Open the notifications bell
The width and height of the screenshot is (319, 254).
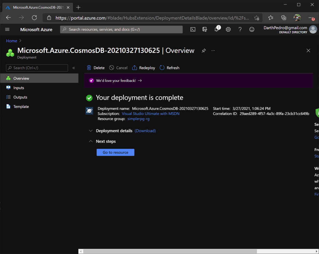tap(216, 30)
